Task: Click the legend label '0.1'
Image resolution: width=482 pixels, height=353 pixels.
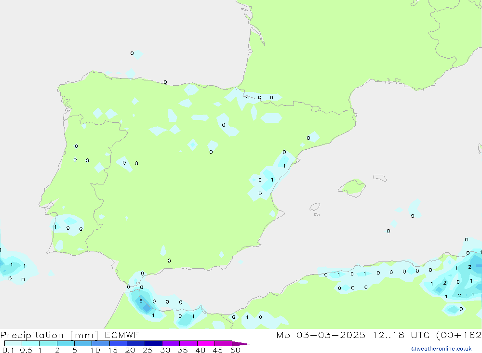Action: pyautogui.click(x=8, y=350)
